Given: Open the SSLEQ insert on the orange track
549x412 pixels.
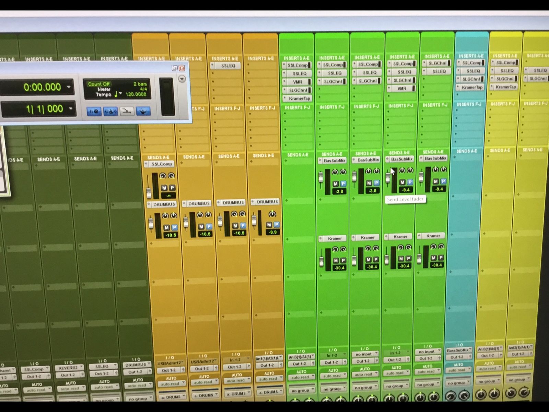Looking at the screenshot, I should coord(228,66).
